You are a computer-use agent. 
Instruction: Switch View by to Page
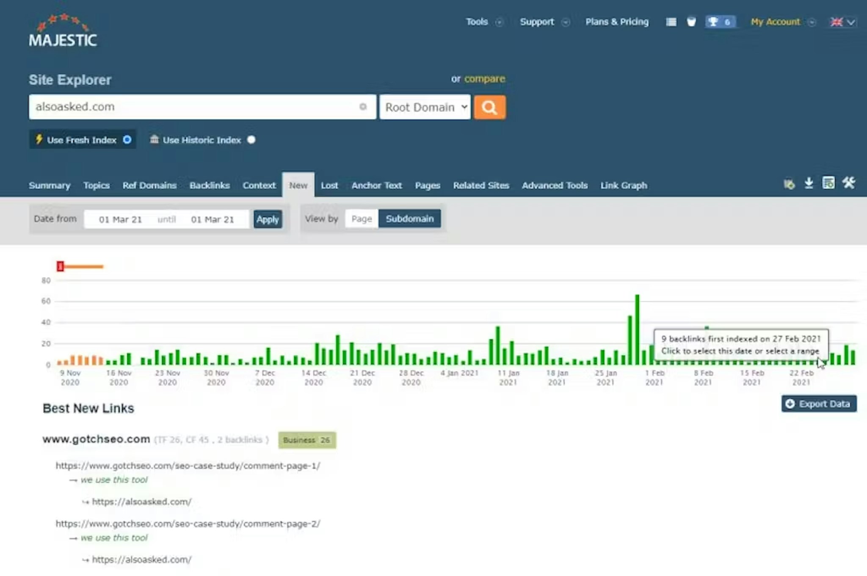(362, 219)
